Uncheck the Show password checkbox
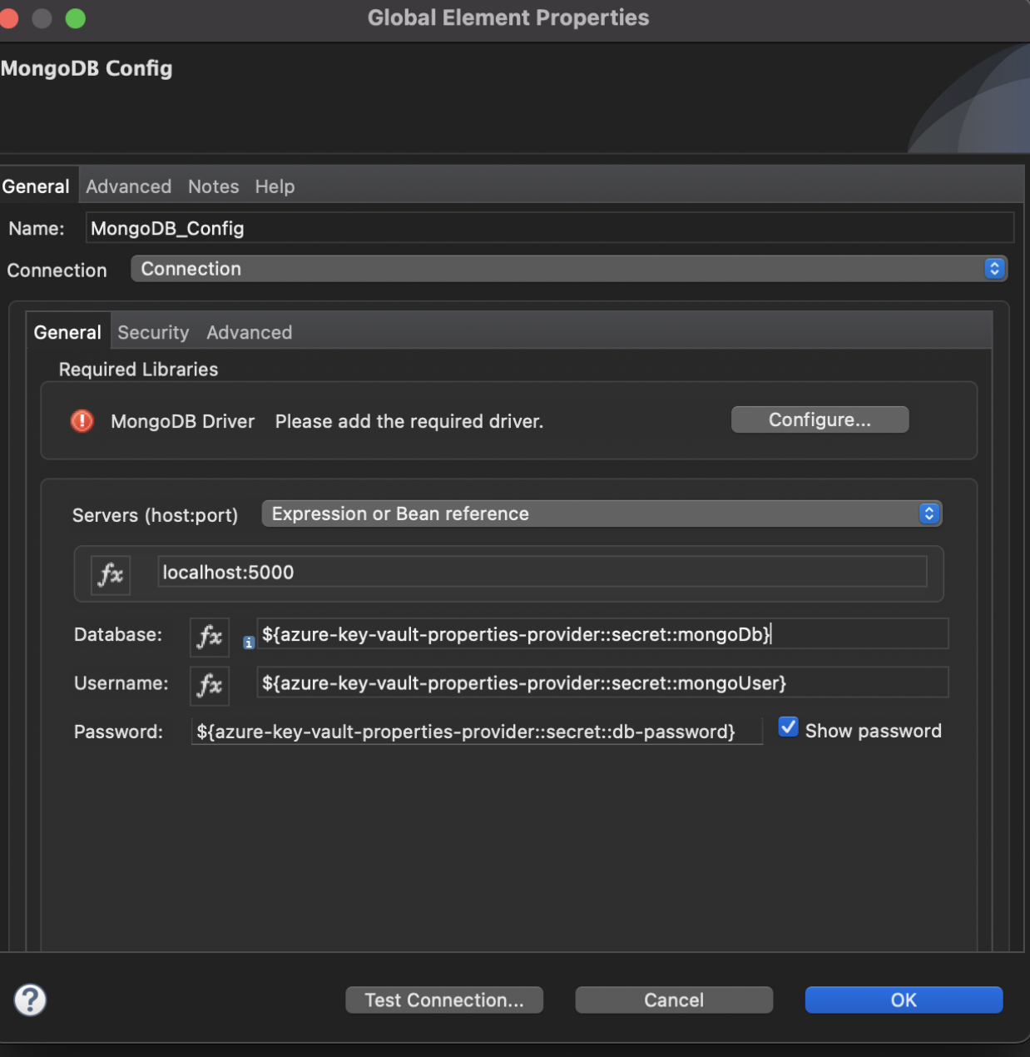 [788, 727]
